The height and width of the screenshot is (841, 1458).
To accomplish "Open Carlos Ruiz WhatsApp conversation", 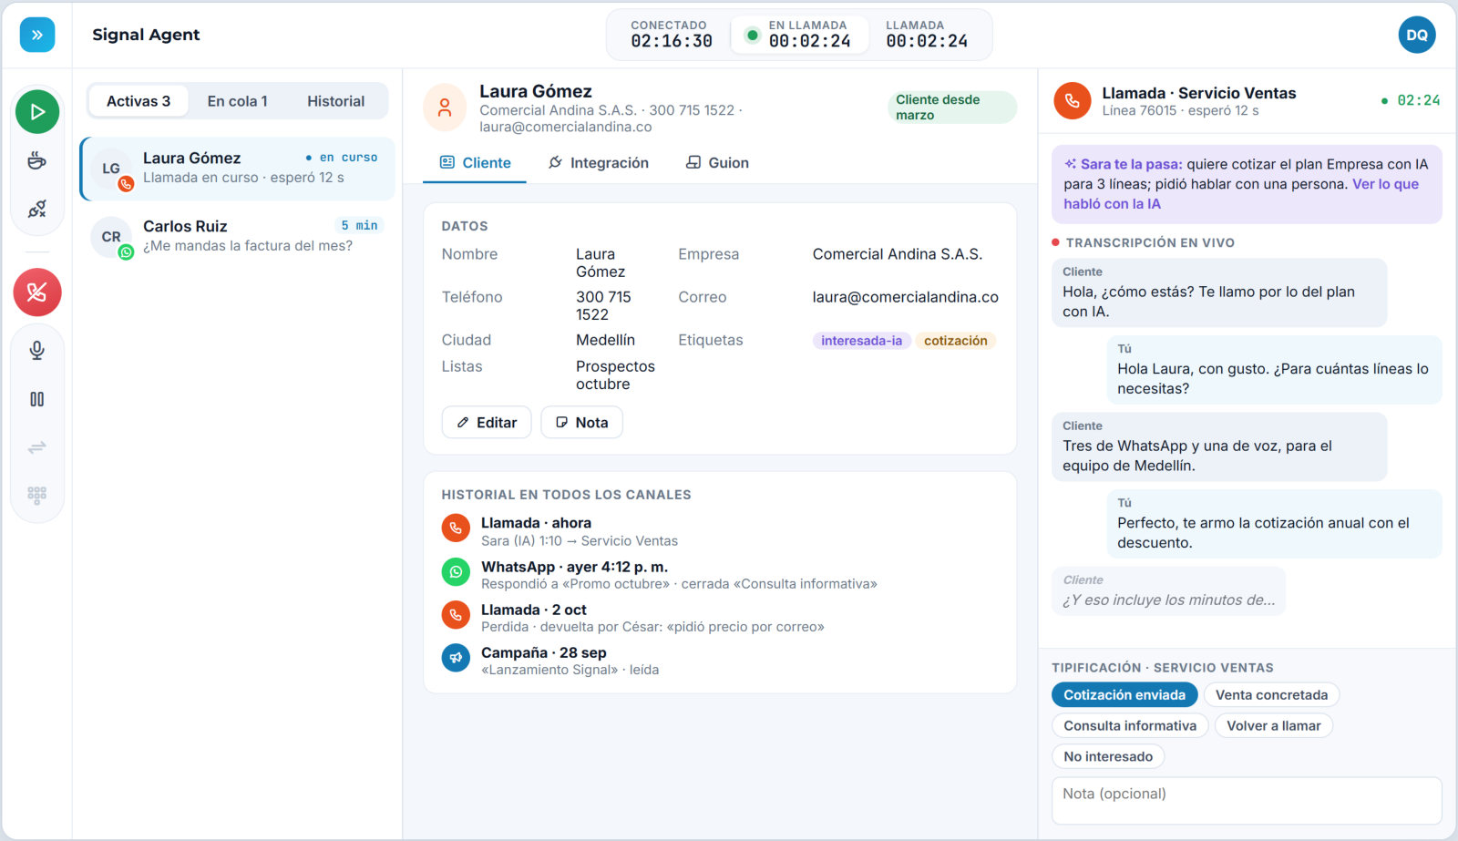I will click(x=238, y=237).
